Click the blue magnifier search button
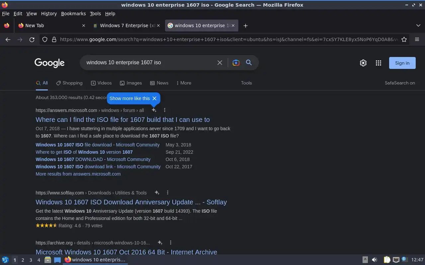This screenshot has width=425, height=265. pos(249,63)
